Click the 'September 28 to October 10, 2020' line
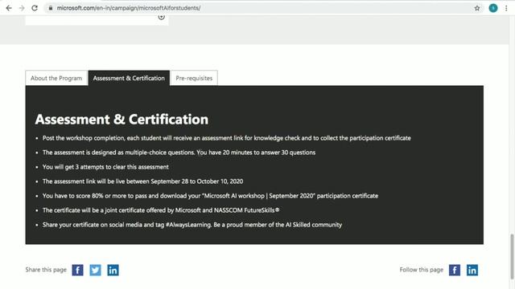The height and width of the screenshot is (289, 515). point(143,181)
